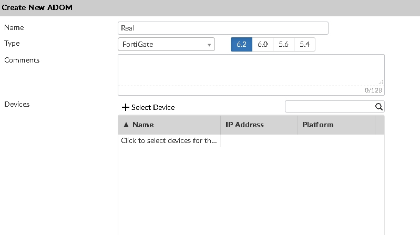Choose the 5.6 version option
Viewport: 420px width, 235px height.
283,45
